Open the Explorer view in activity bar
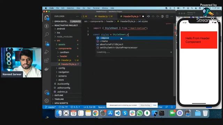Screen dimensions: 223x125 (x=47, y=18)
